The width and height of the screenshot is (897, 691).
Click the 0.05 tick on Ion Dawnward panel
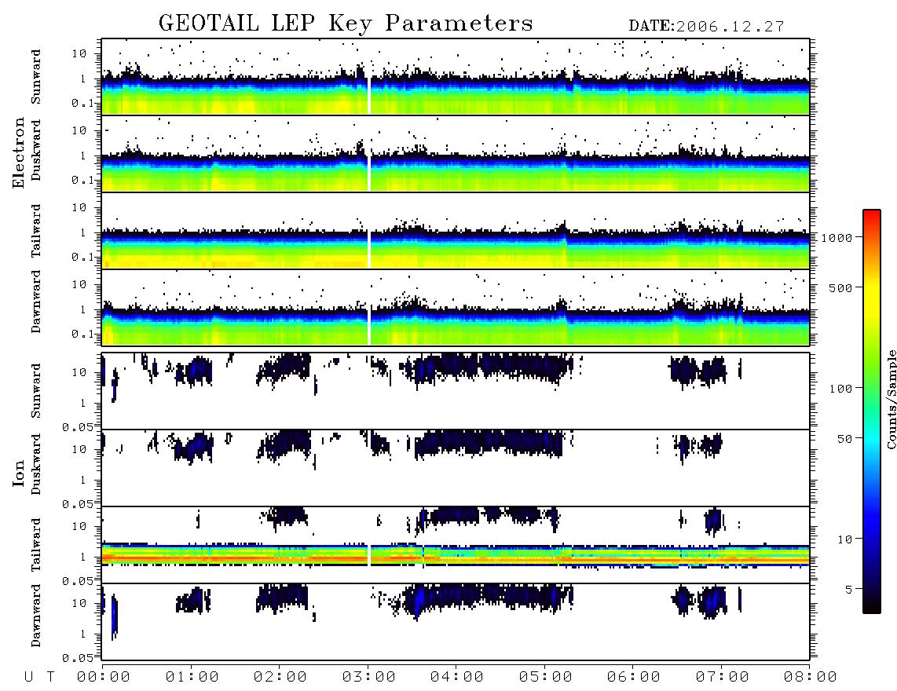click(77, 658)
